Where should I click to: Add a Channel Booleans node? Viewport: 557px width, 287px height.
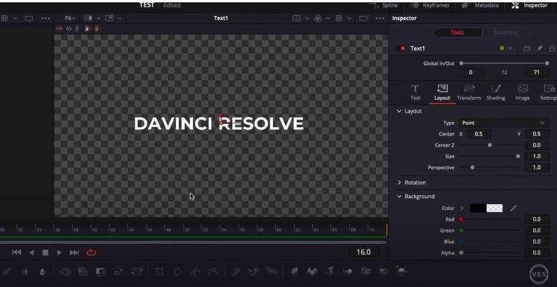click(83, 272)
